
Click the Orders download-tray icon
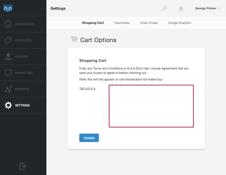[8, 57]
